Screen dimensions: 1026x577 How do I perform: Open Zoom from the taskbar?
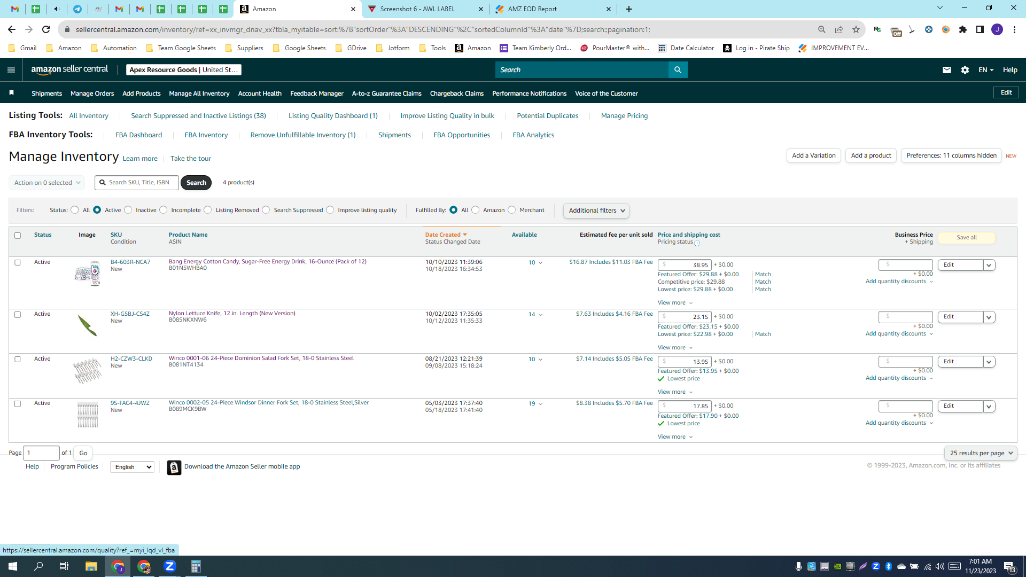[x=170, y=566]
